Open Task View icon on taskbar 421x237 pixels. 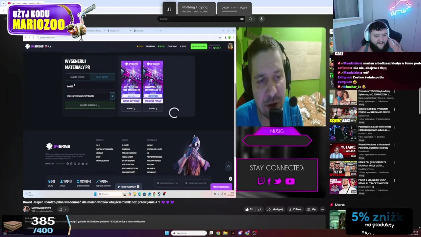[x=211, y=233]
